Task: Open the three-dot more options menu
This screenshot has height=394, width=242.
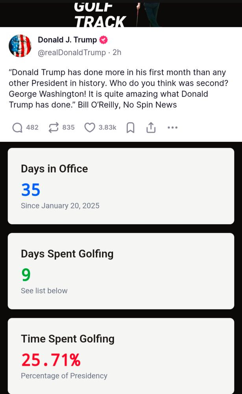Action: click(172, 128)
